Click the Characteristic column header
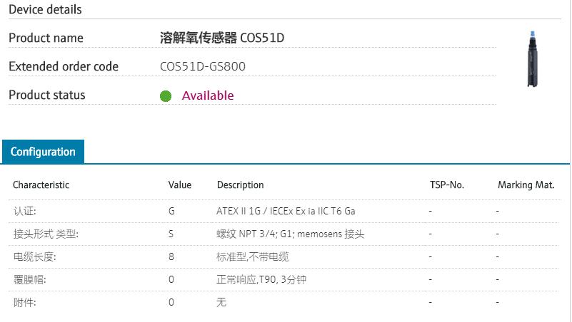572x322 pixels. click(x=41, y=185)
